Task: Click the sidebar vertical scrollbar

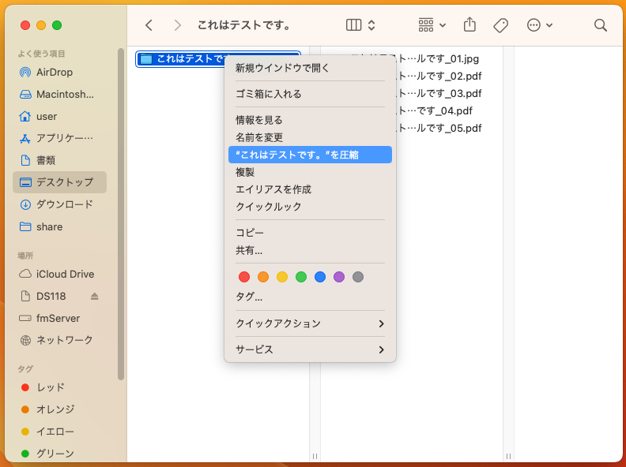Action: (x=121, y=214)
